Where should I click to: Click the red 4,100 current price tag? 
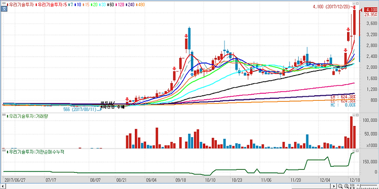370,10
